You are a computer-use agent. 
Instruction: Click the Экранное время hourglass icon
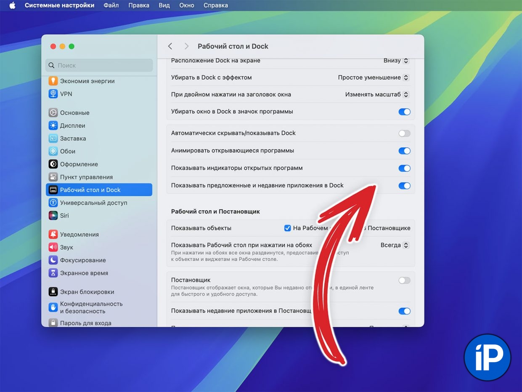pos(53,273)
